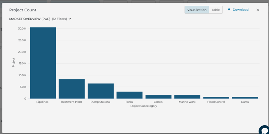The width and height of the screenshot is (269, 134).
Task: Click the 'Tanks' axis label
Action: 129,102
